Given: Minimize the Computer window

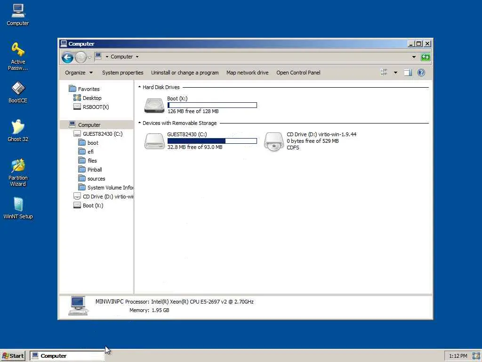Looking at the screenshot, I should pos(410,44).
